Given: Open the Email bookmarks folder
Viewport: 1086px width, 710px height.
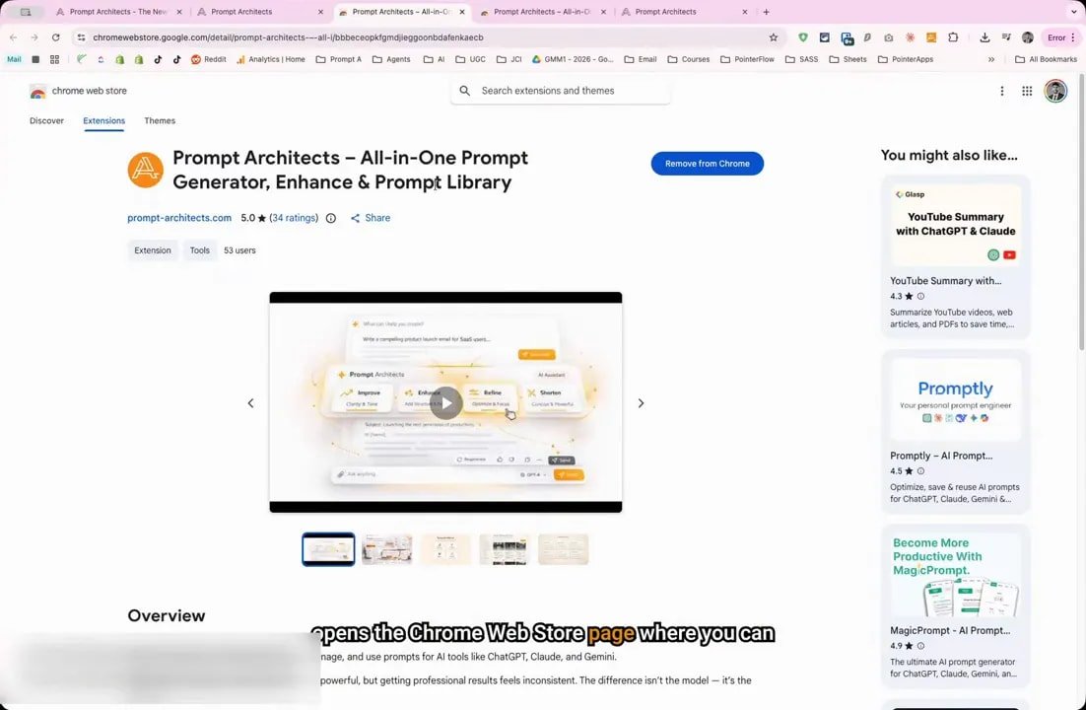Looking at the screenshot, I should pos(640,59).
